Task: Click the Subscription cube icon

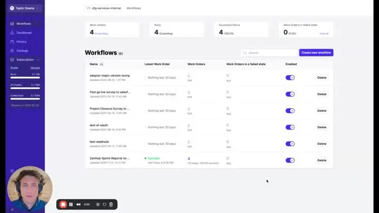Action: point(12,60)
